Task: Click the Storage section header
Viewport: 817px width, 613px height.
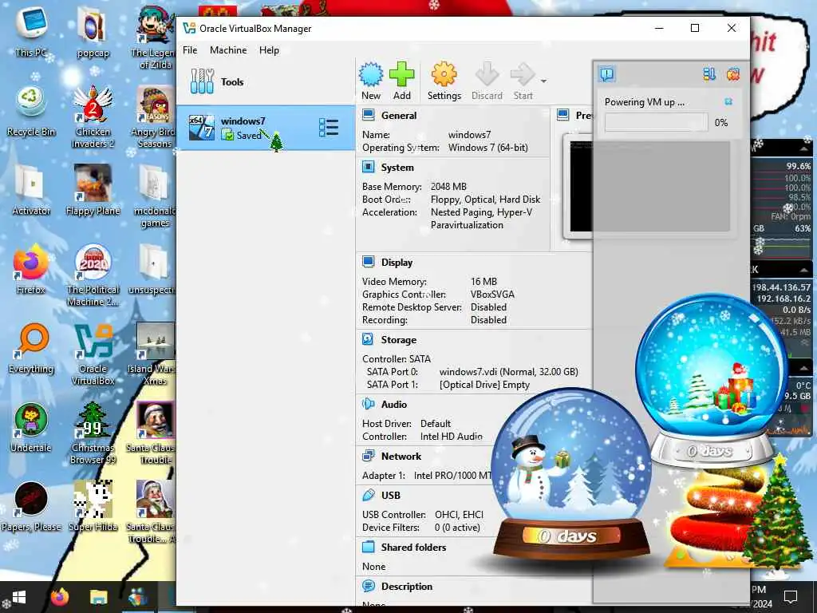Action: click(399, 340)
